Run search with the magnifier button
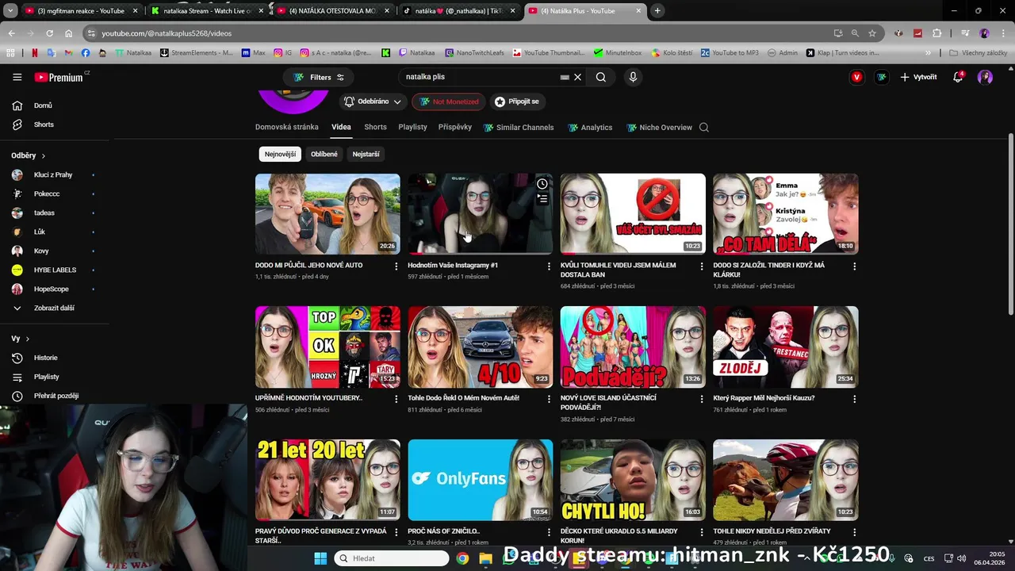The height and width of the screenshot is (571, 1015). coord(600,77)
